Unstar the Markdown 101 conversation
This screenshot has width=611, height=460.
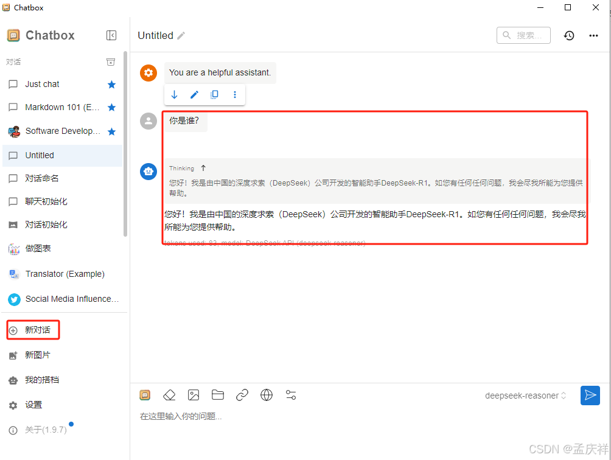click(x=111, y=107)
